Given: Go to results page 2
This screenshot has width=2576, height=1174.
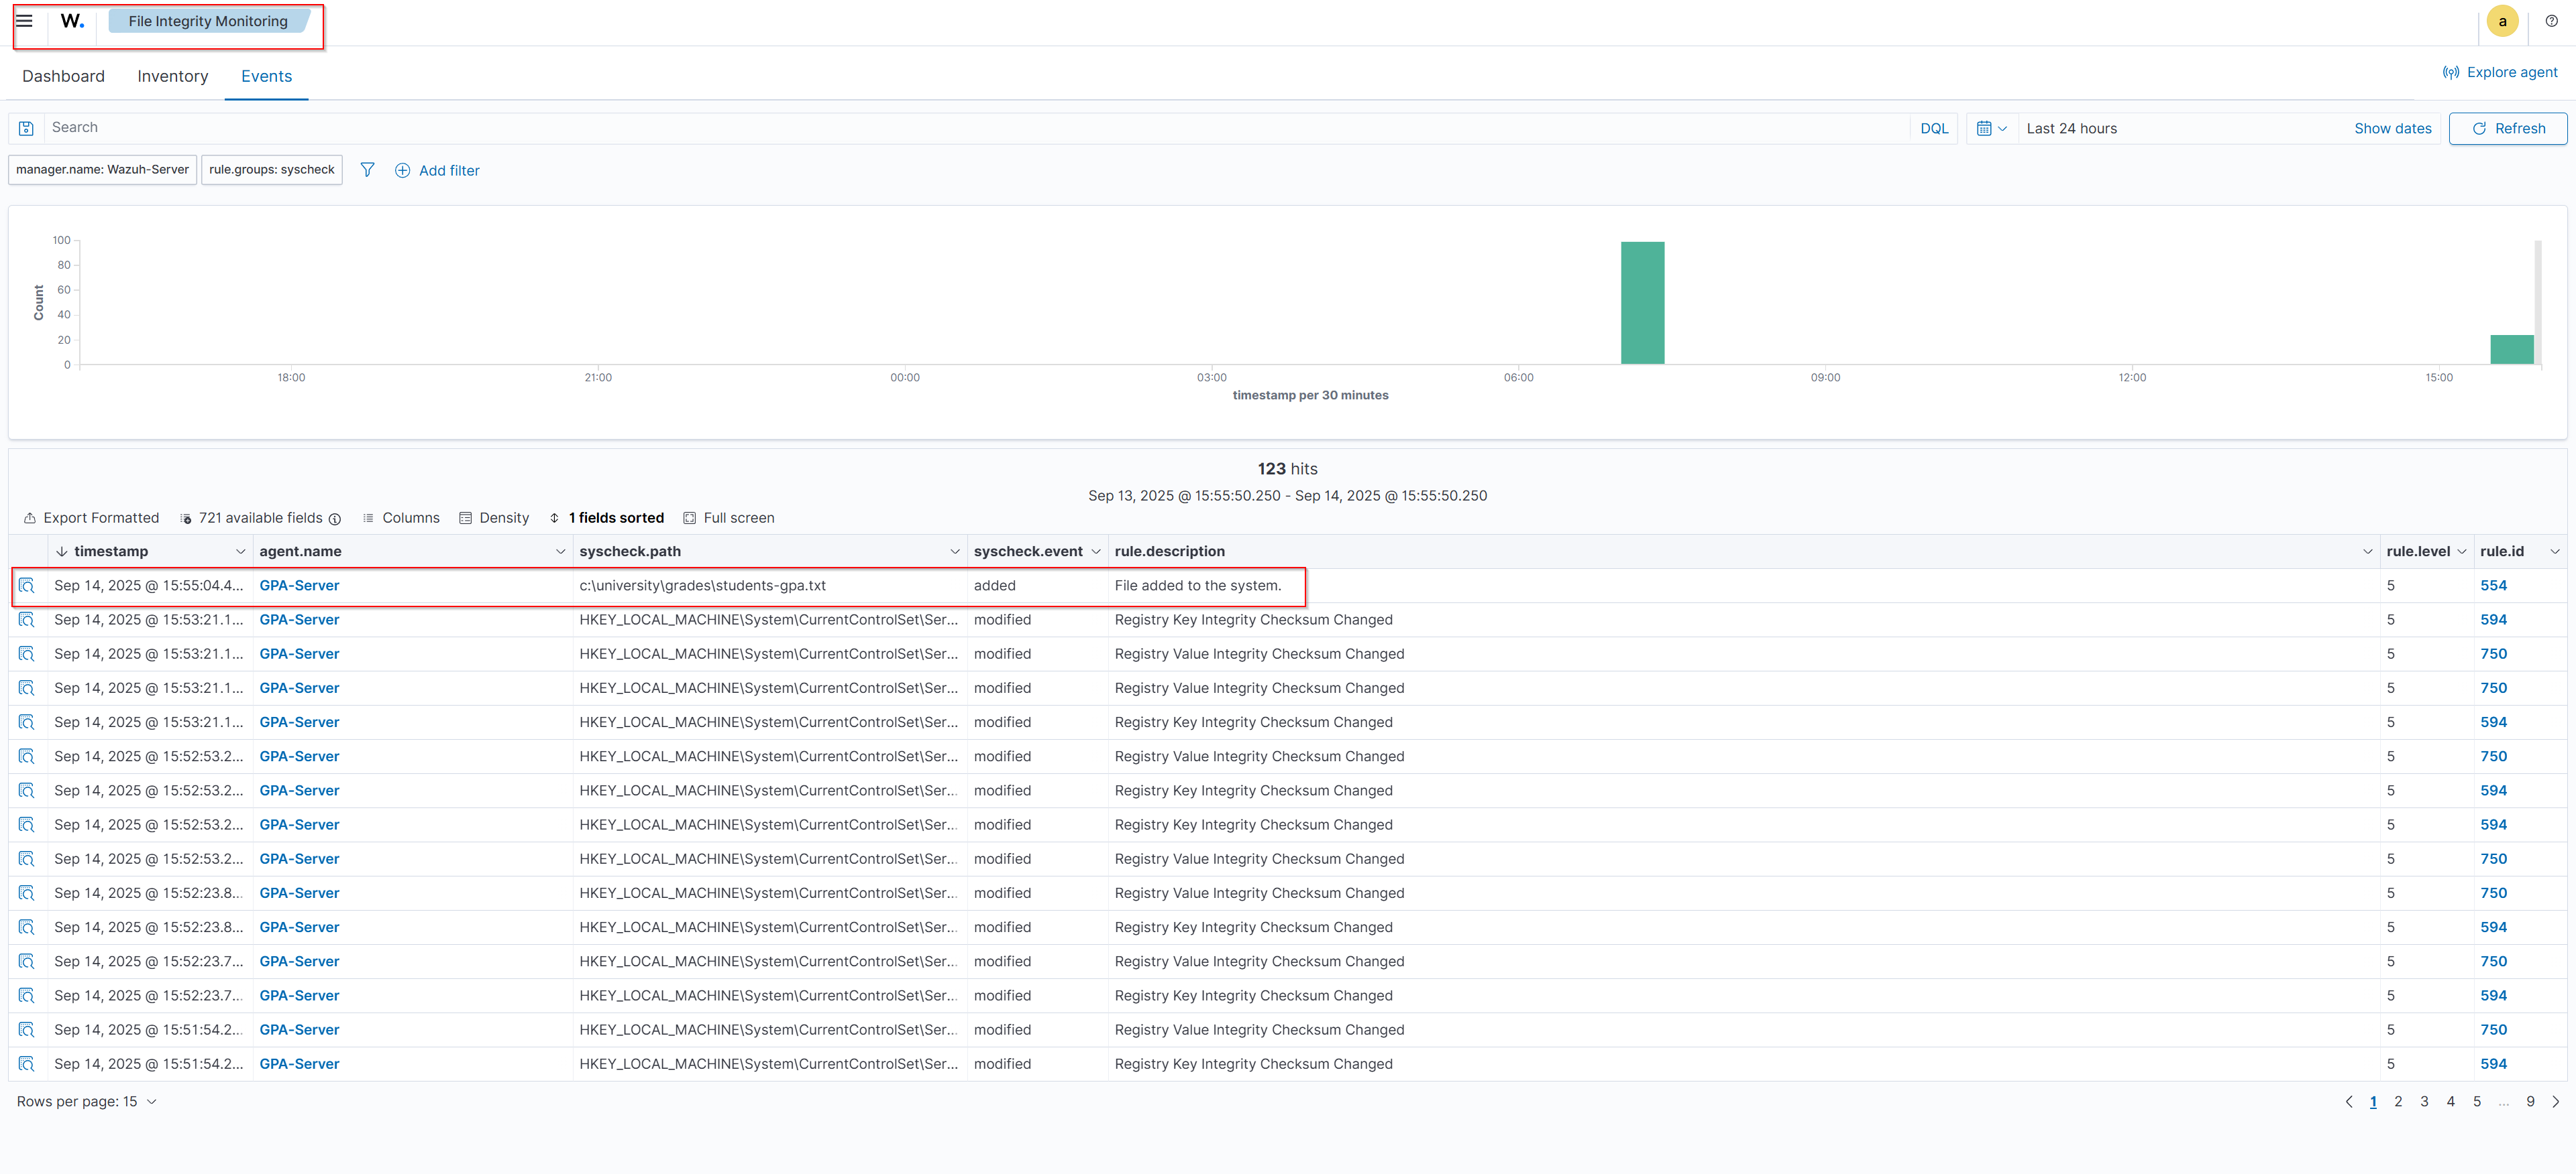Looking at the screenshot, I should [2397, 1101].
